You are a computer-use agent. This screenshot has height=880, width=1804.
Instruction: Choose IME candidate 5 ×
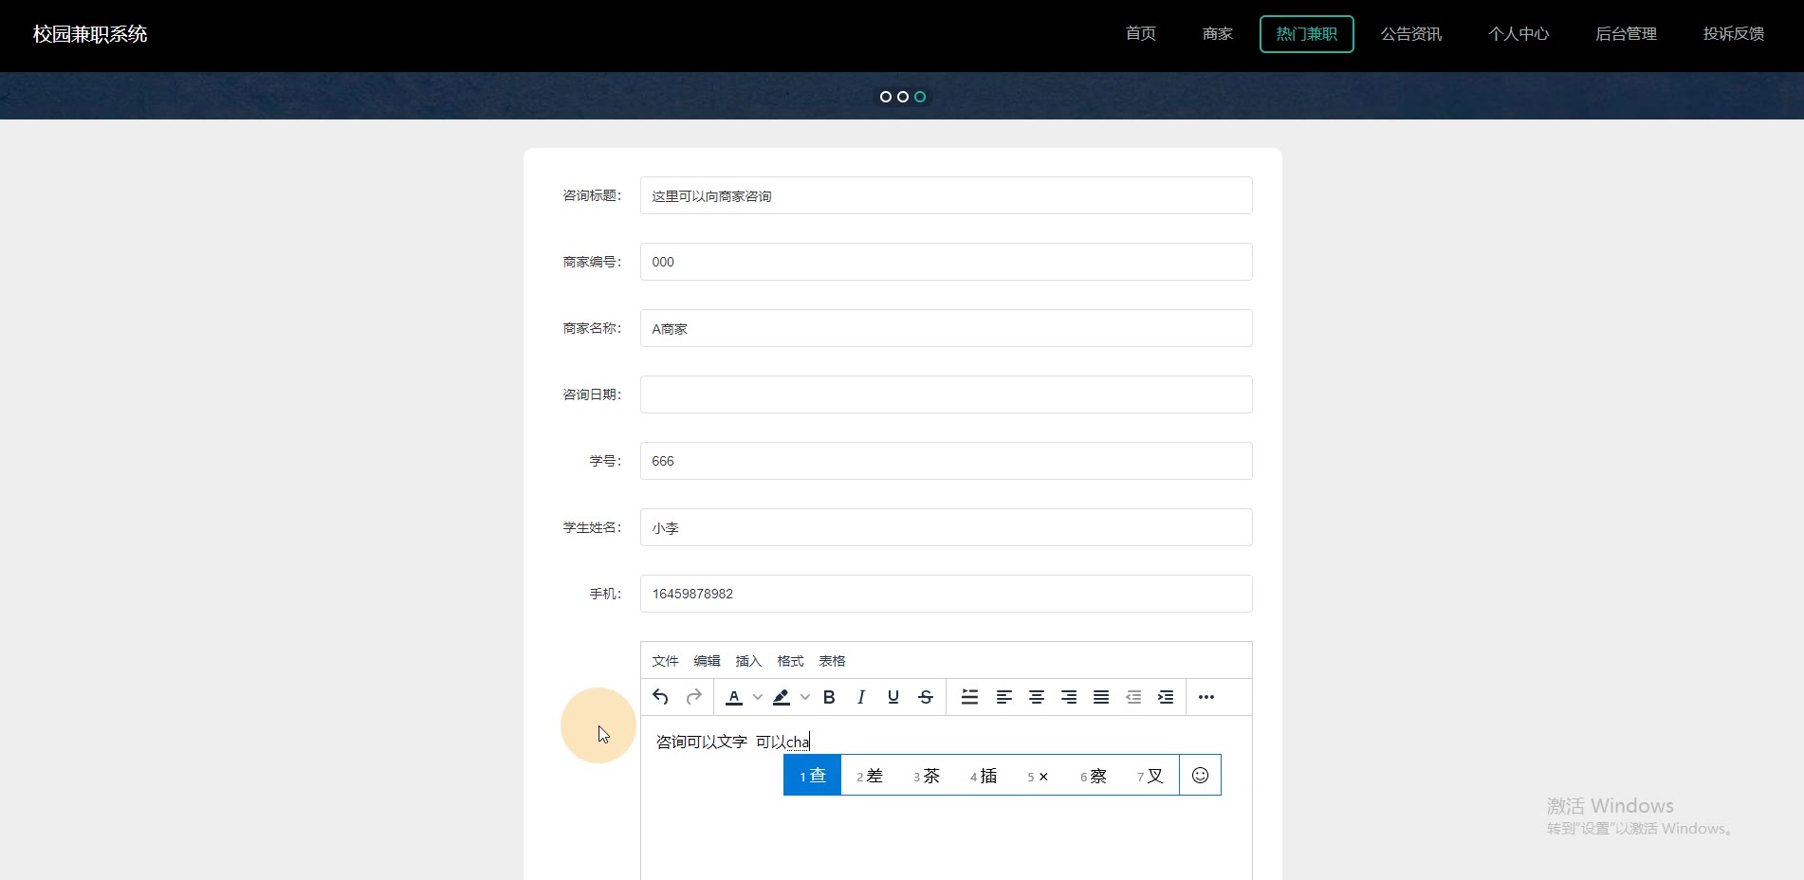pyautogui.click(x=1038, y=776)
